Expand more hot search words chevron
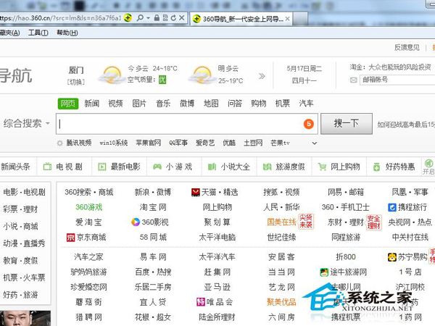This screenshot has height=326, width=435. 315,143
